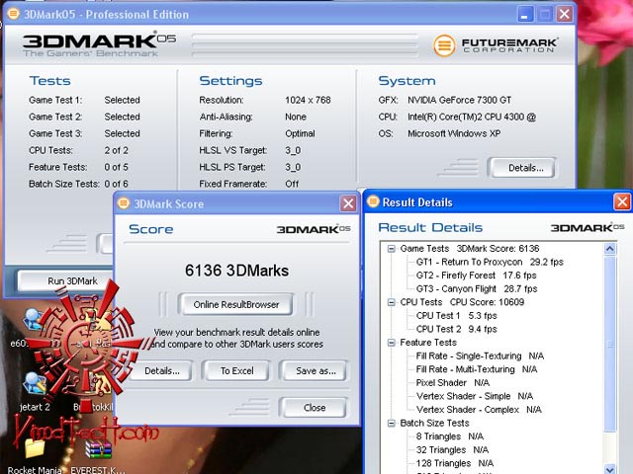The height and width of the screenshot is (474, 633).
Task: Select Vertex Shader - Simple row
Action: click(475, 396)
